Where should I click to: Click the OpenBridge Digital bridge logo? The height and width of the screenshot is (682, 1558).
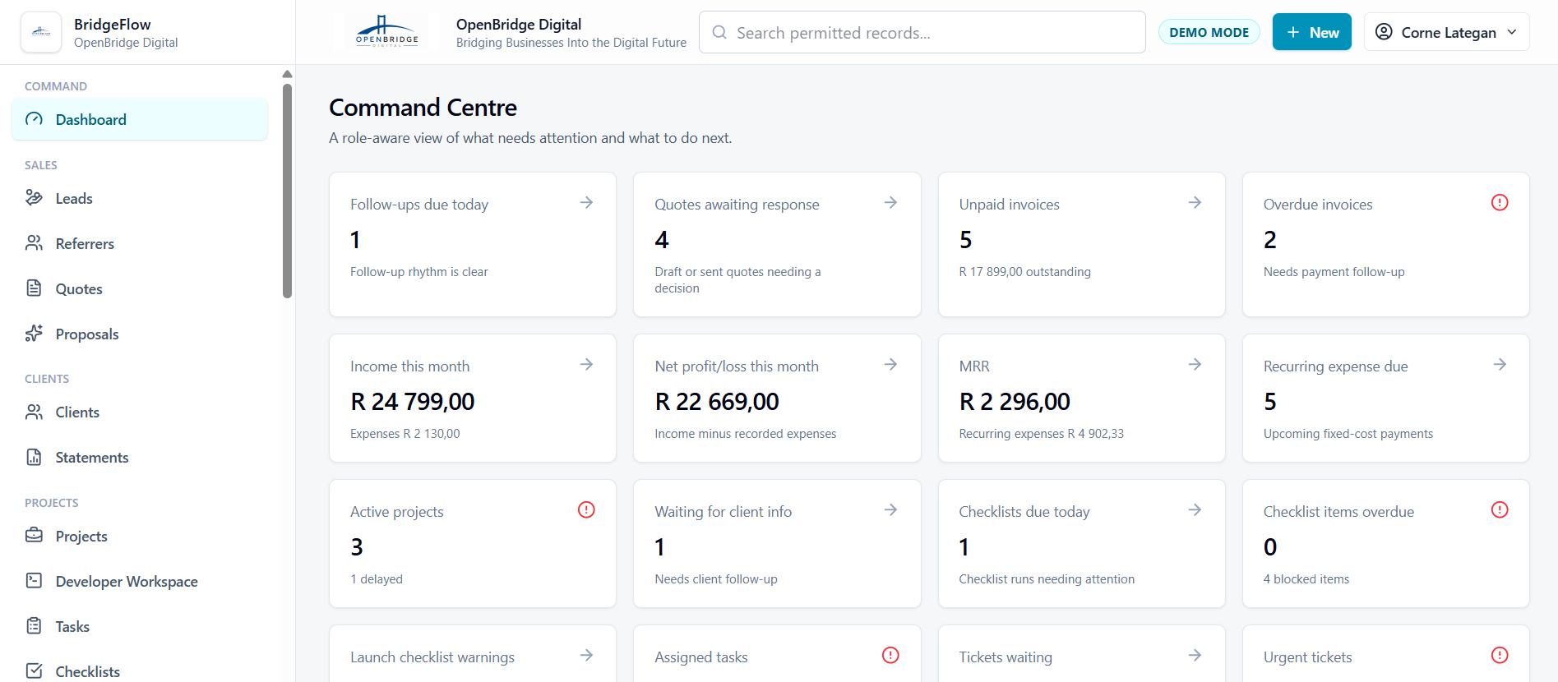pos(387,31)
